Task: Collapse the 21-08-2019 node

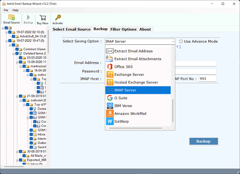Action: 17,96
